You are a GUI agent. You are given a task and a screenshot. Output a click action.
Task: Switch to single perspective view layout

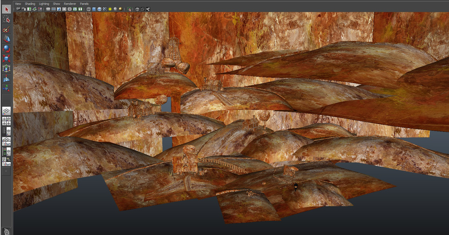pos(6,111)
